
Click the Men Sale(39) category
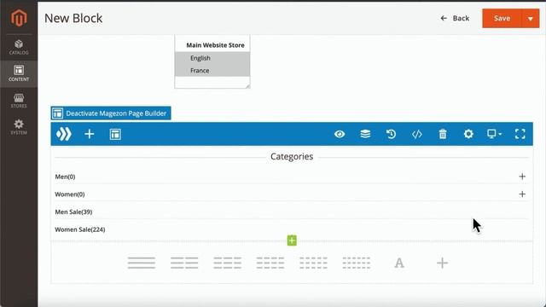pyautogui.click(x=73, y=212)
